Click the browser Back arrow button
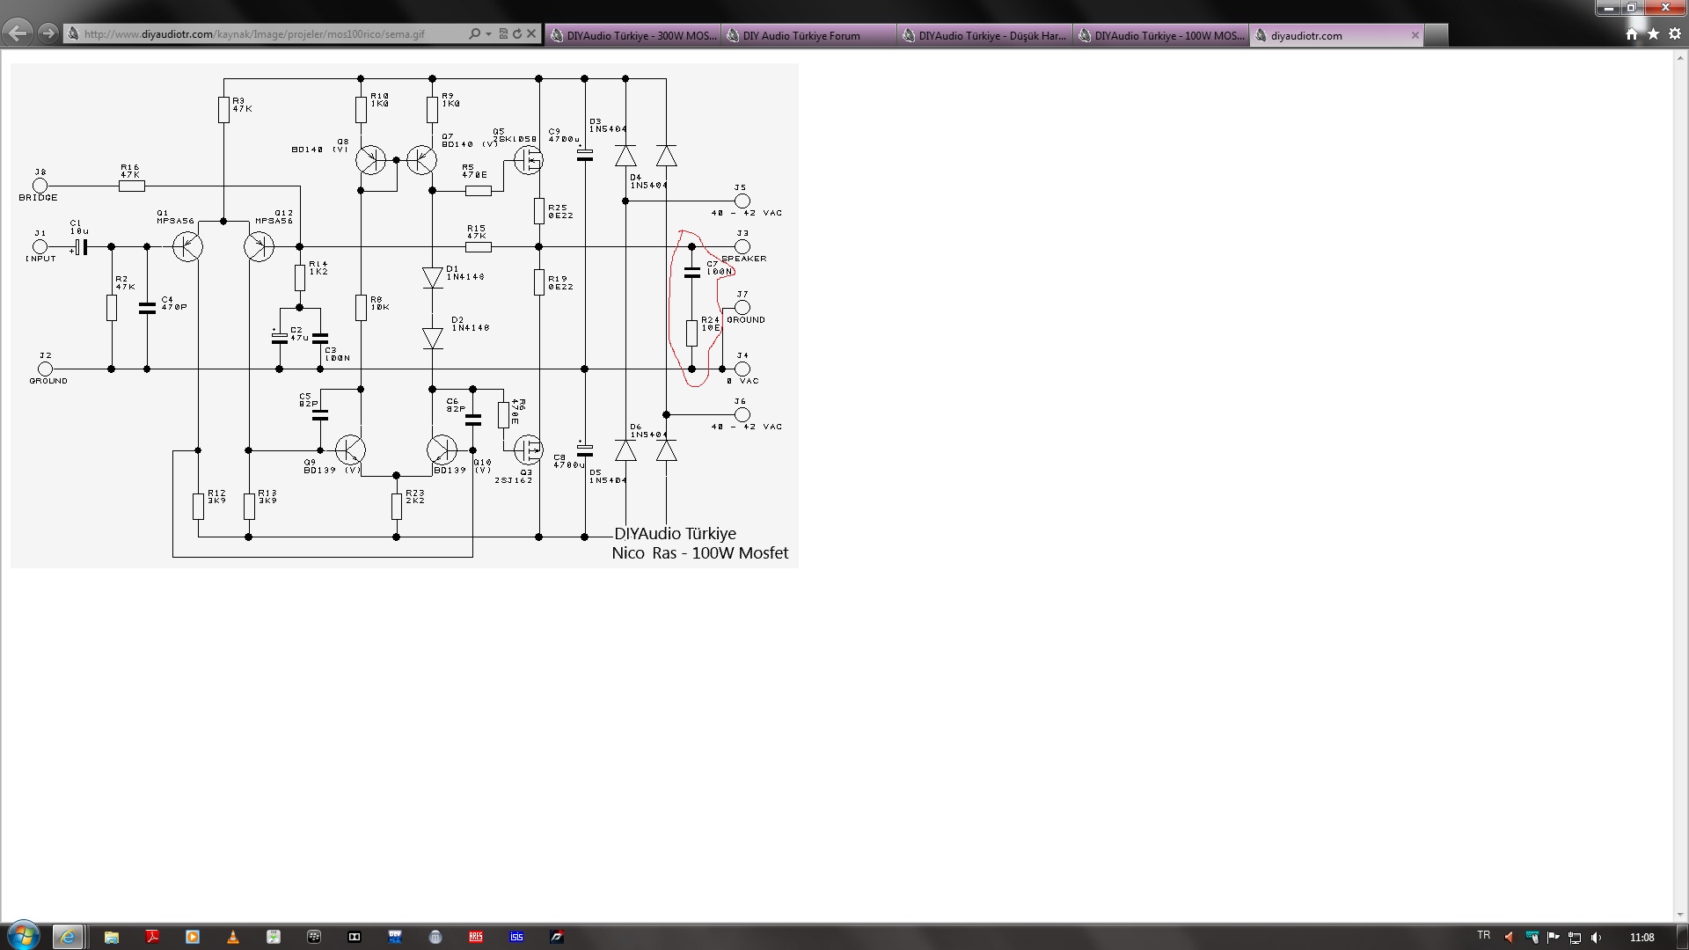This screenshot has width=1689, height=950. pos(17,33)
